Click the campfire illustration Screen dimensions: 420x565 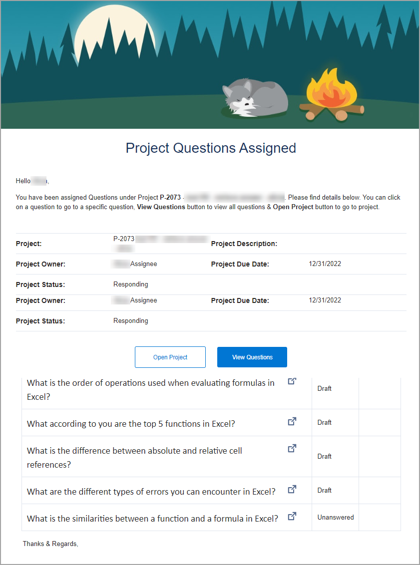click(332, 98)
